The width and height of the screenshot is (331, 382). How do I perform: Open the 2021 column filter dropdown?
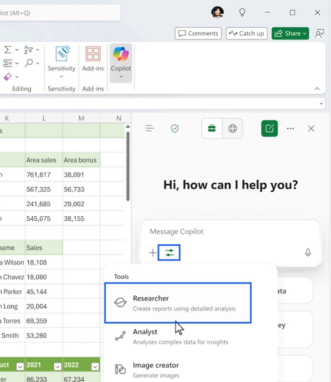click(x=58, y=366)
